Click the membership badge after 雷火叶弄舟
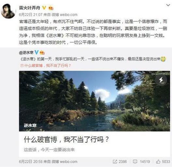This screenshot has width=172, height=167. pos(51,8)
